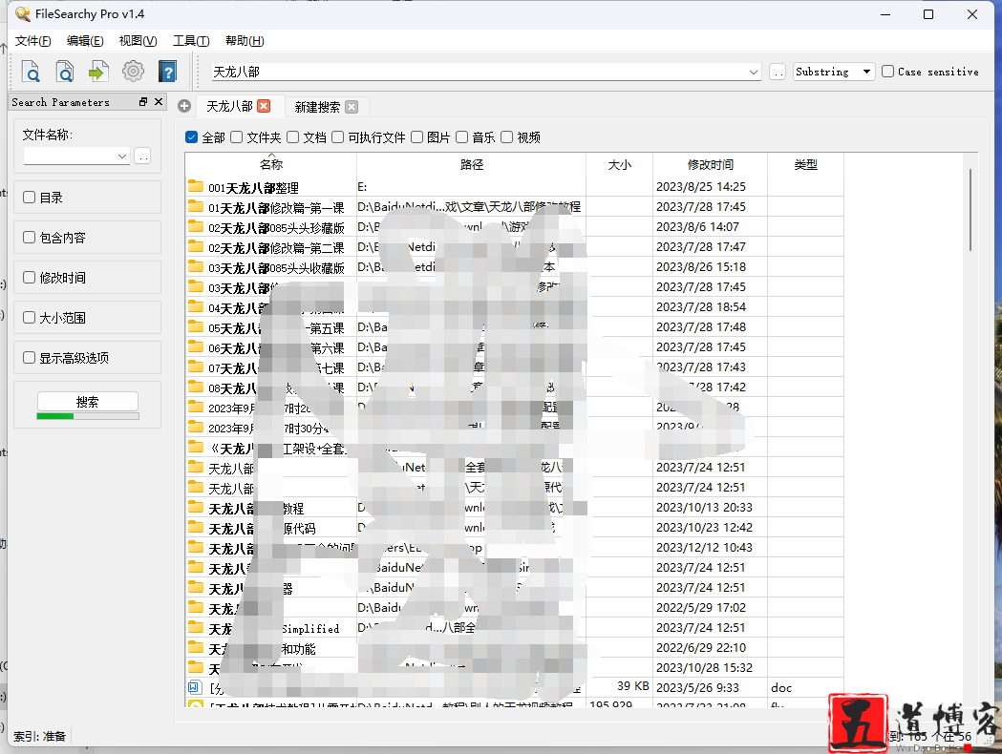Toggle the Case sensitive checkbox

[x=887, y=71]
